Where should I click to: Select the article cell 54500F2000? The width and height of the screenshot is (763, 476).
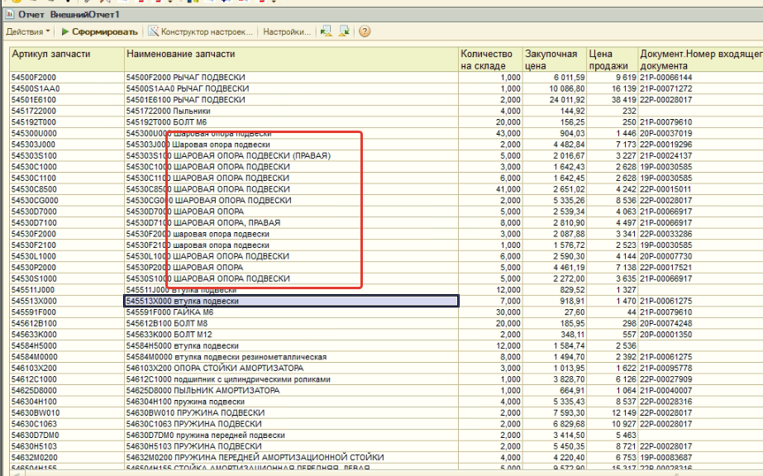[34, 77]
